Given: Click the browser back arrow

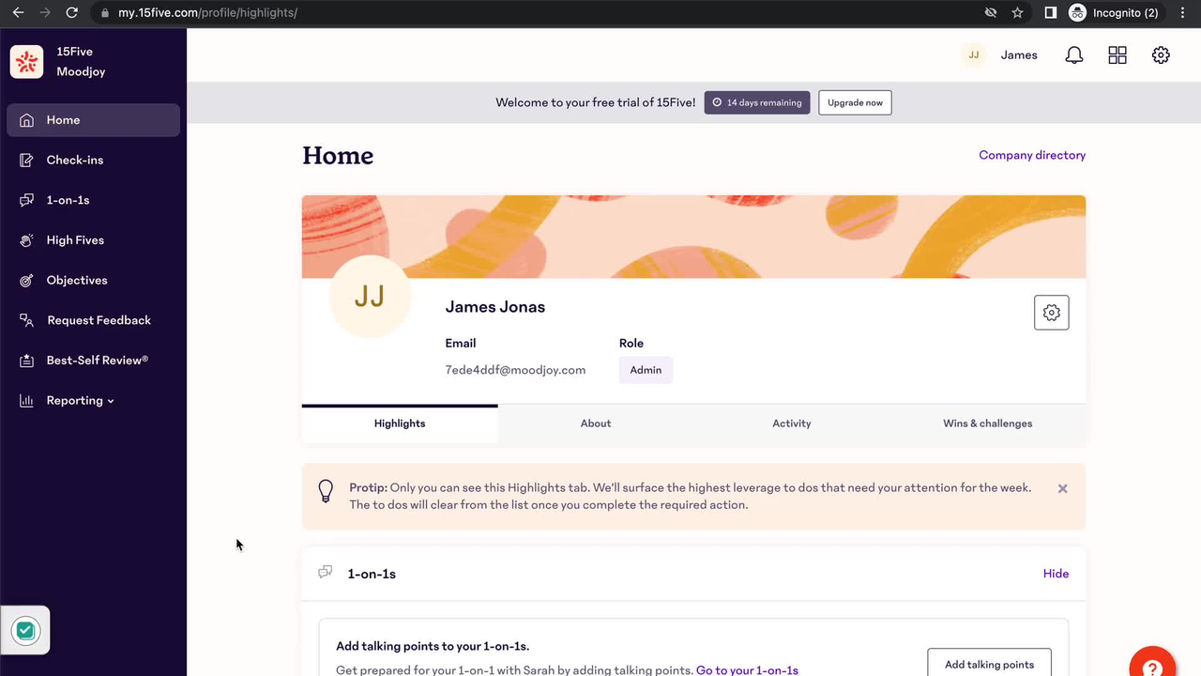Looking at the screenshot, I should pos(18,13).
